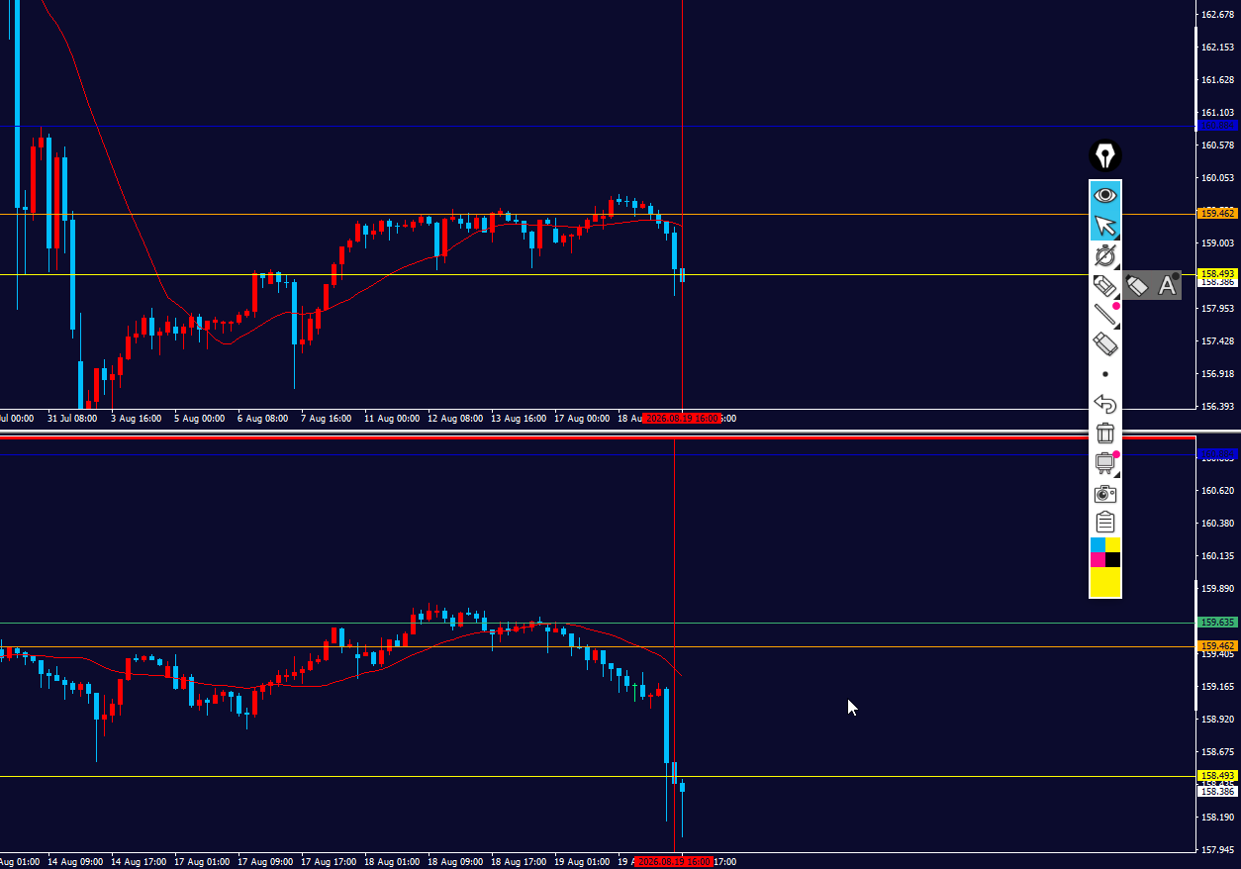Click 157.945 on lower price scale
Image resolution: width=1241 pixels, height=869 pixels.
point(1216,849)
